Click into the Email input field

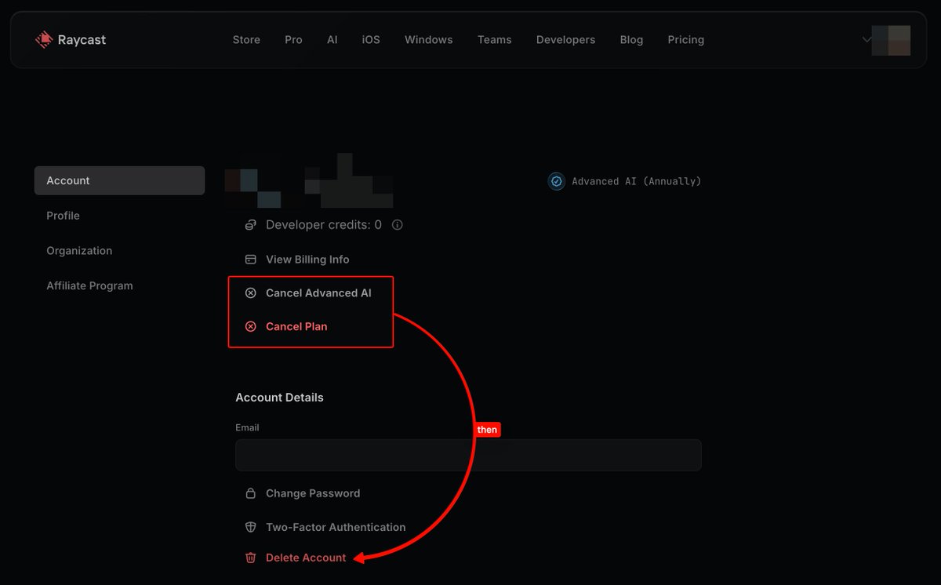tap(468, 455)
